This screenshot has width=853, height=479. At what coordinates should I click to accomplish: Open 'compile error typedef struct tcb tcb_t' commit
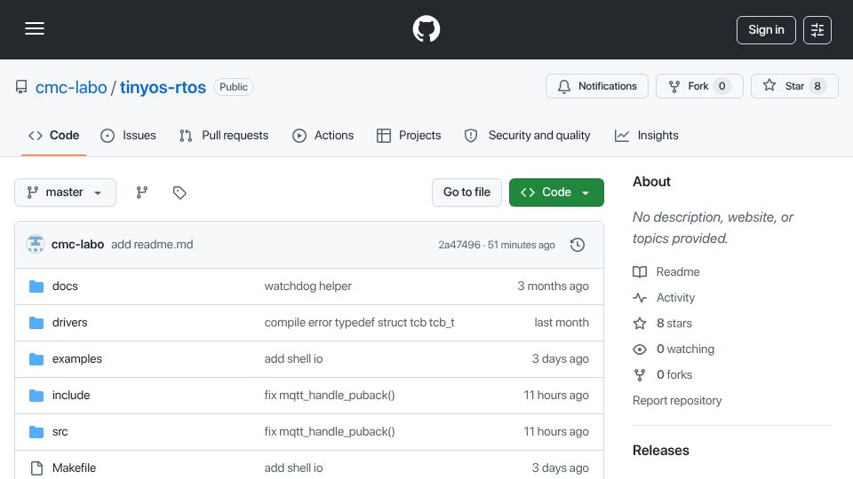(360, 323)
